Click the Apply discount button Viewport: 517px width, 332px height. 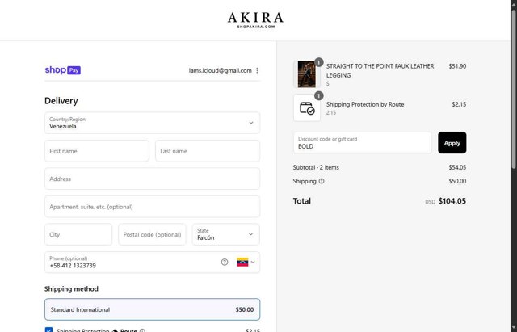[452, 143]
